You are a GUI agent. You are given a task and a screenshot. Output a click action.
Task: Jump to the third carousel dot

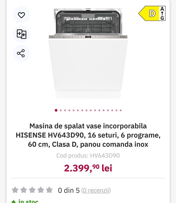point(65,110)
